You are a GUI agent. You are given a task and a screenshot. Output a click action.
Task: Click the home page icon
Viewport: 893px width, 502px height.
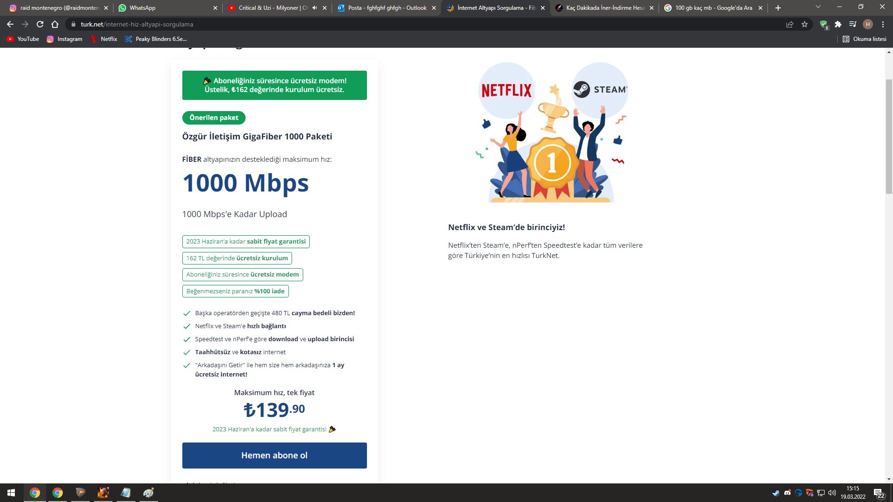click(55, 24)
